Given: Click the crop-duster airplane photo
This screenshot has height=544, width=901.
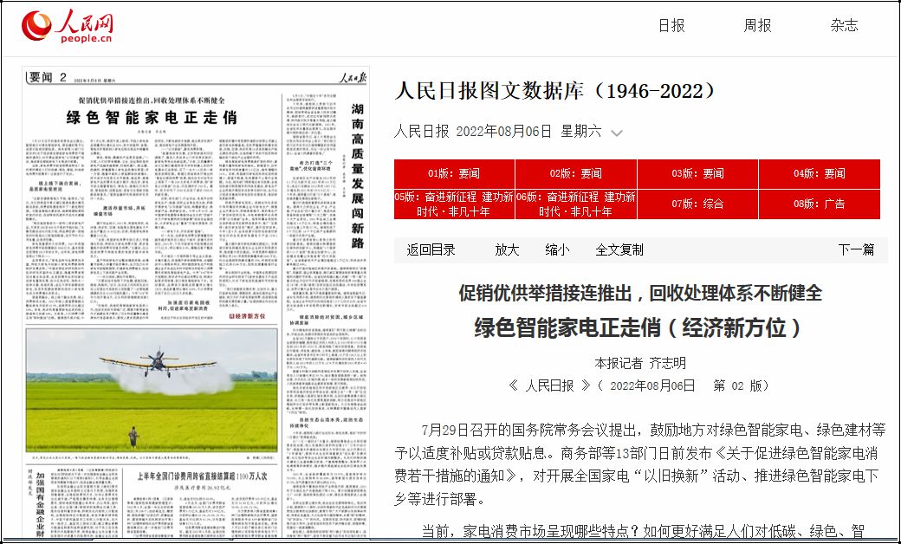Looking at the screenshot, I should 152,390.
